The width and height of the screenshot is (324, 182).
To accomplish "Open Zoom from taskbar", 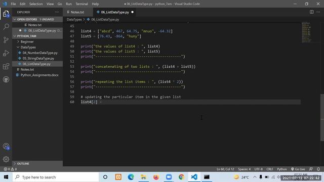I will pyautogui.click(x=169, y=177).
